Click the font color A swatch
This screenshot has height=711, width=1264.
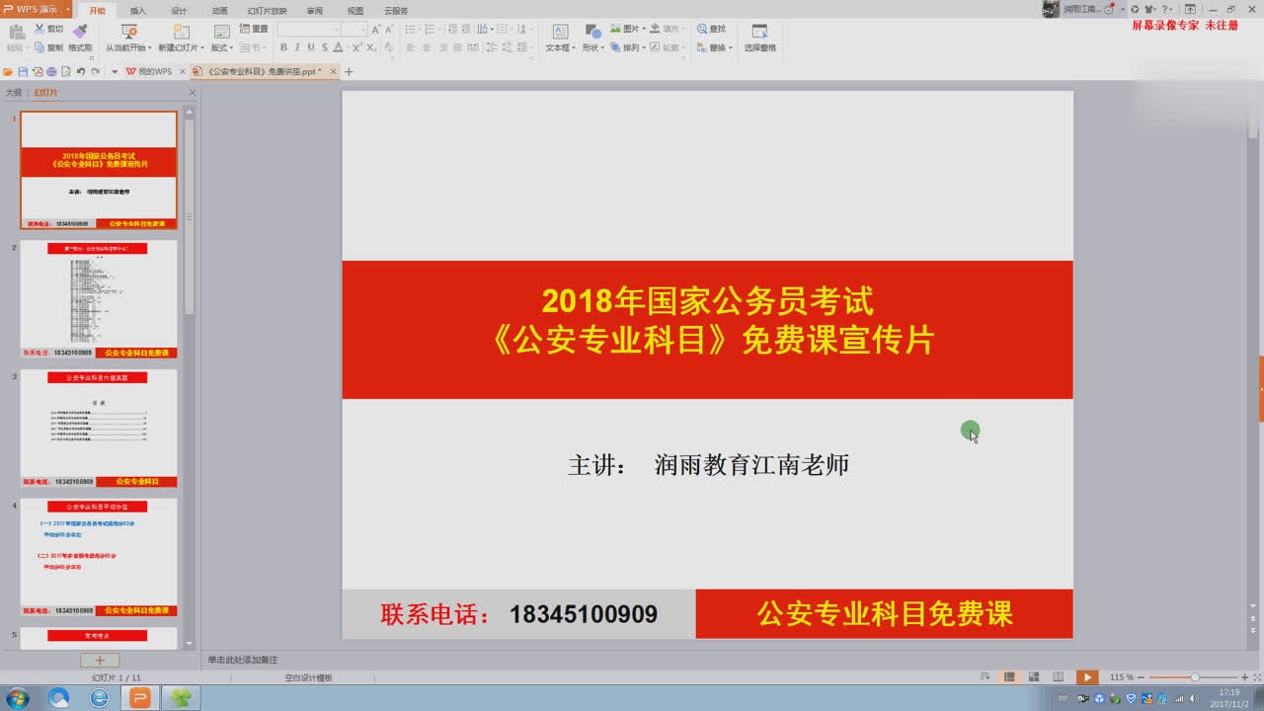339,47
